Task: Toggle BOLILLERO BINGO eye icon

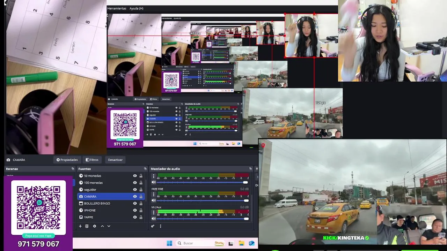Action: (135, 203)
